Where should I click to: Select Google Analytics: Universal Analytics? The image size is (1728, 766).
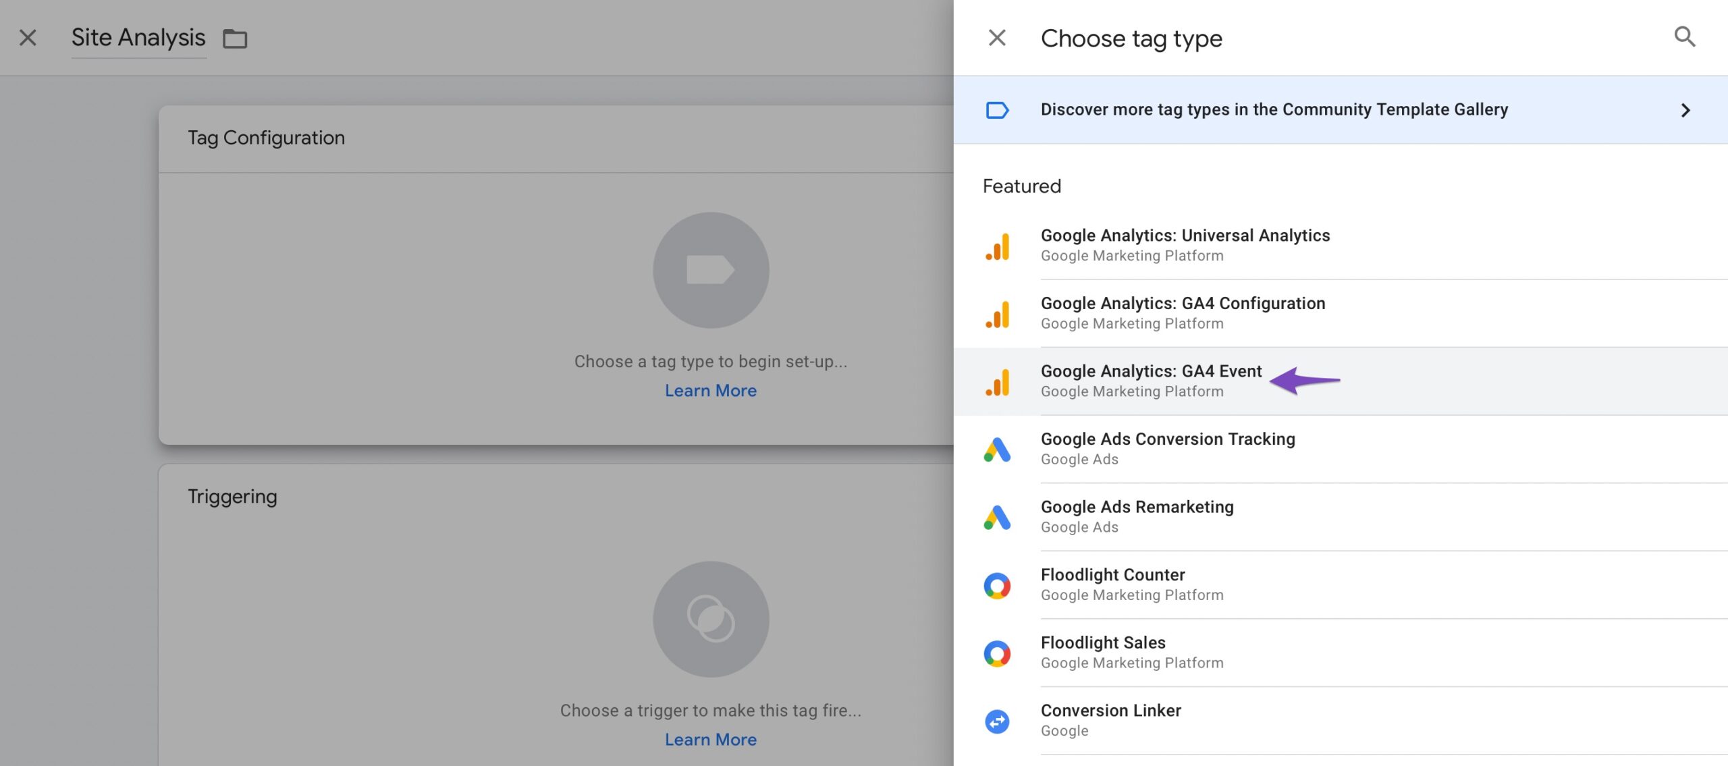[1341, 246]
